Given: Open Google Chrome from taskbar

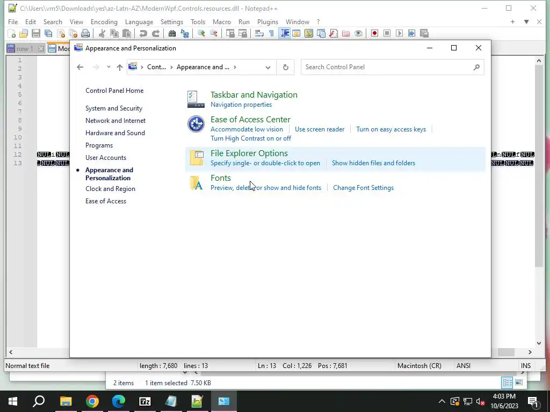Looking at the screenshot, I should click(x=92, y=401).
